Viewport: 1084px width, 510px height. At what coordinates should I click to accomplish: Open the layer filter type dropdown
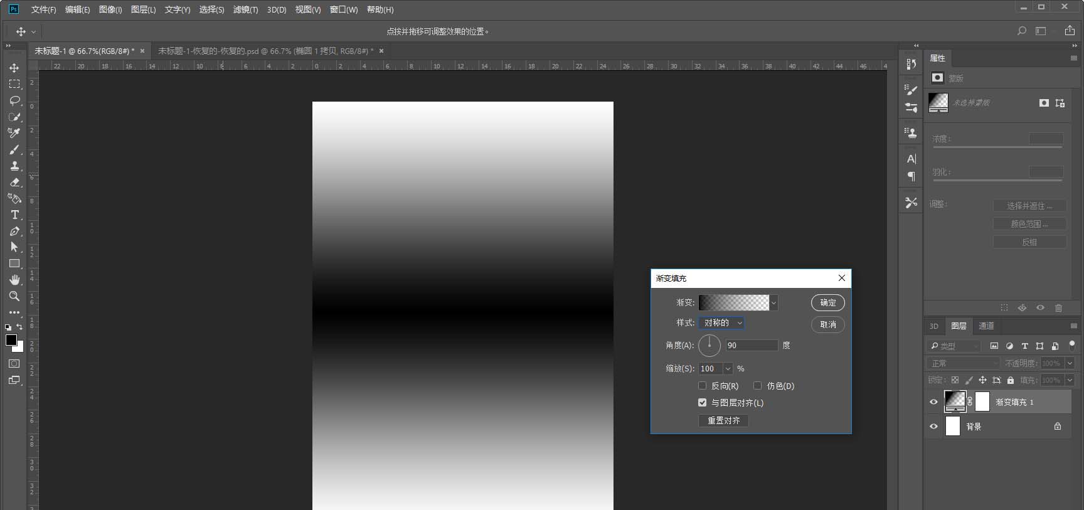[x=954, y=346]
